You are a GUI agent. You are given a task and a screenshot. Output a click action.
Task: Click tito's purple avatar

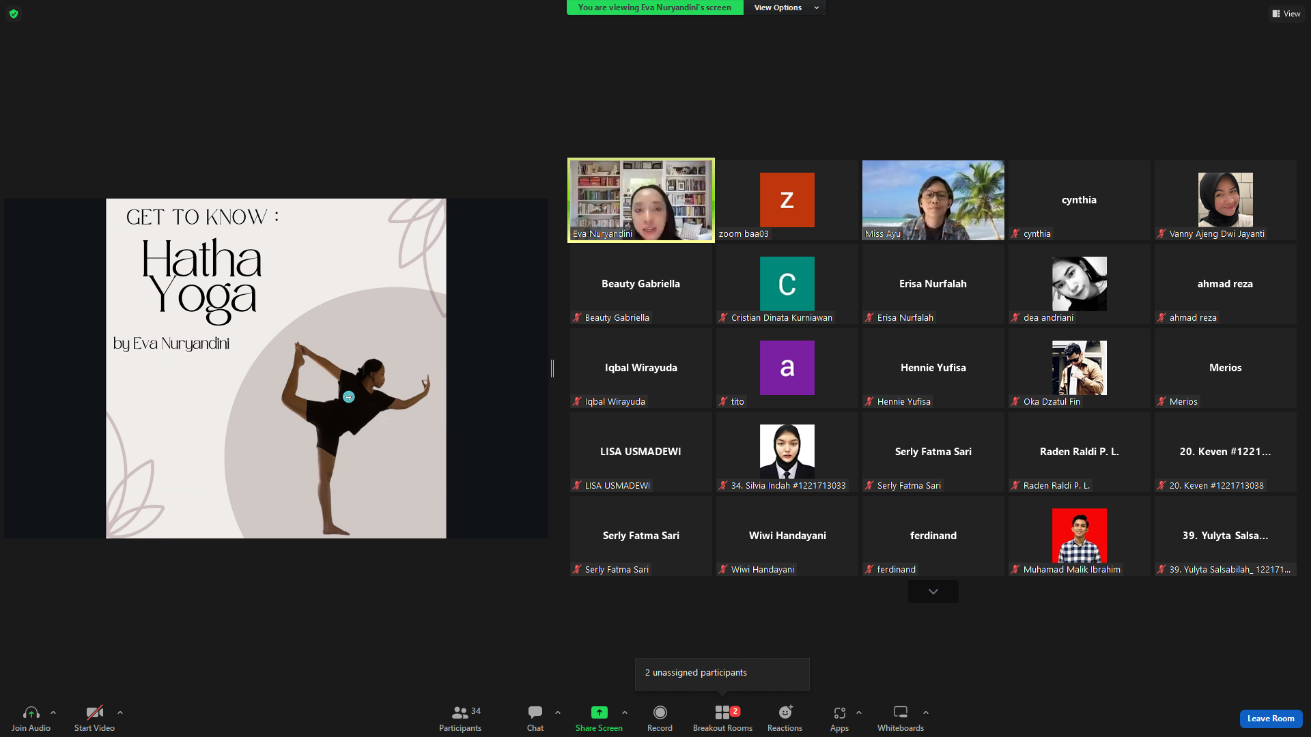tap(787, 368)
